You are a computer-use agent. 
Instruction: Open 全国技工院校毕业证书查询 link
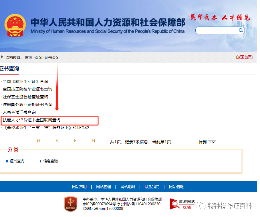(x=27, y=89)
